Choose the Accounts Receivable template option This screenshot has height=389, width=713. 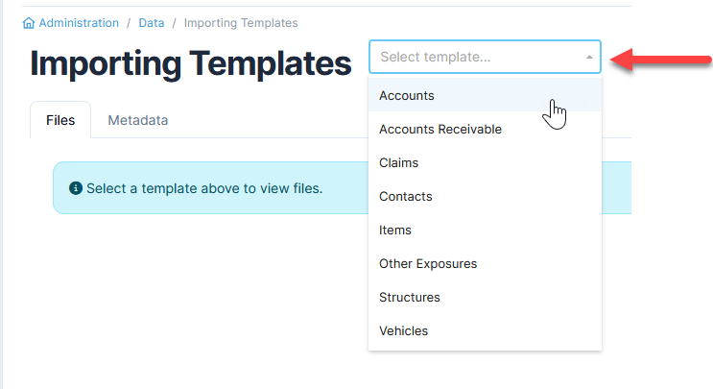coord(486,130)
